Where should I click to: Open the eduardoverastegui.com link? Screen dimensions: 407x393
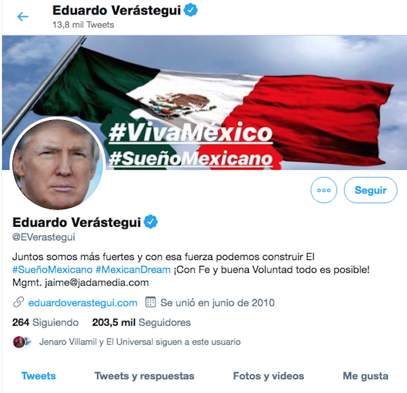coord(83,302)
